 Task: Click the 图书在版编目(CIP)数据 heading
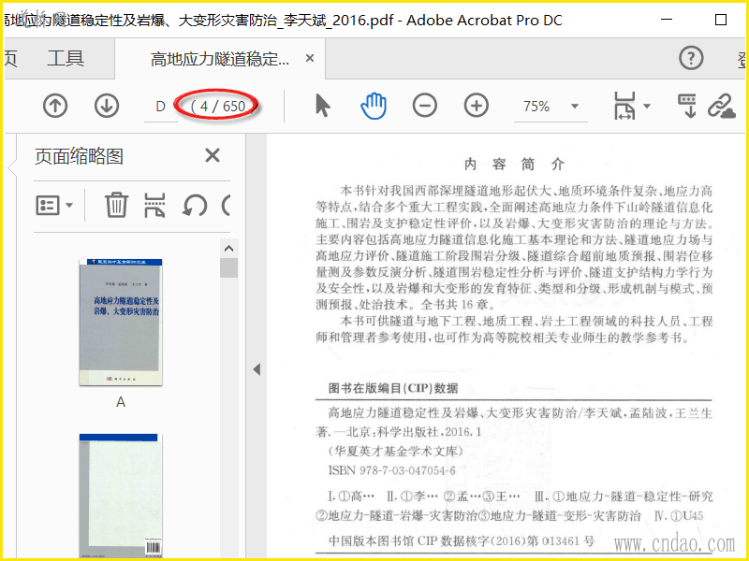click(393, 388)
